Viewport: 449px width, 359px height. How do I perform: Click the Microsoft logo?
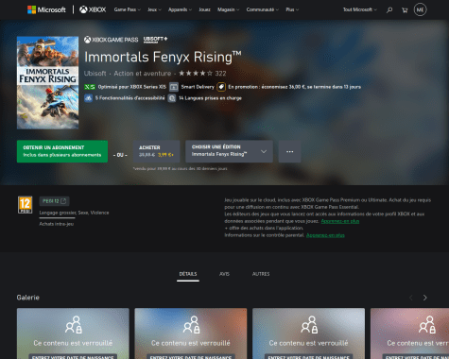(x=46, y=9)
